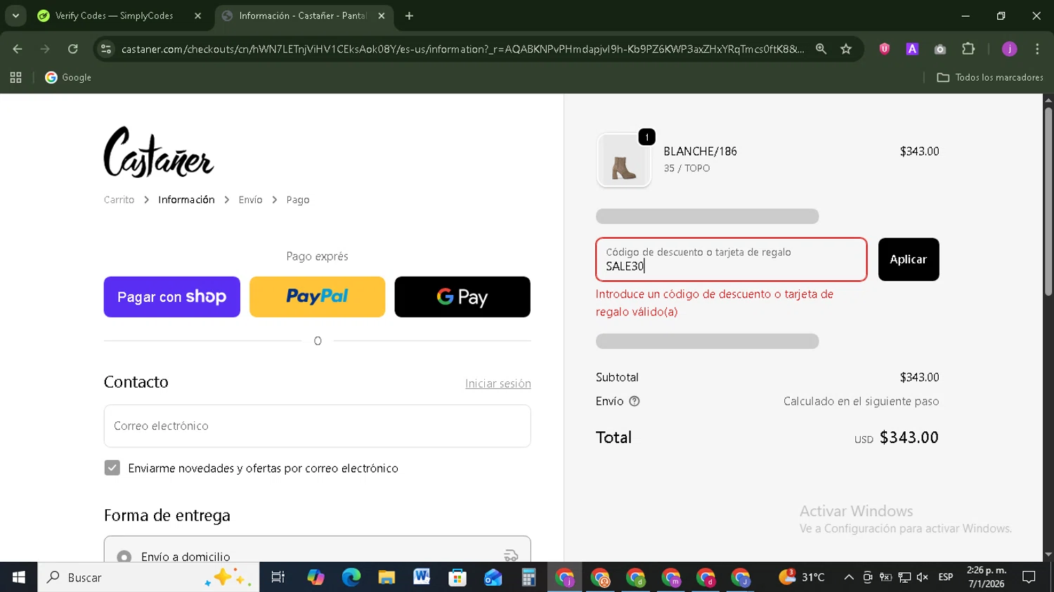Switch to the Verify Codes — SimplyCodes tab
This screenshot has height=592, width=1054.
(114, 15)
